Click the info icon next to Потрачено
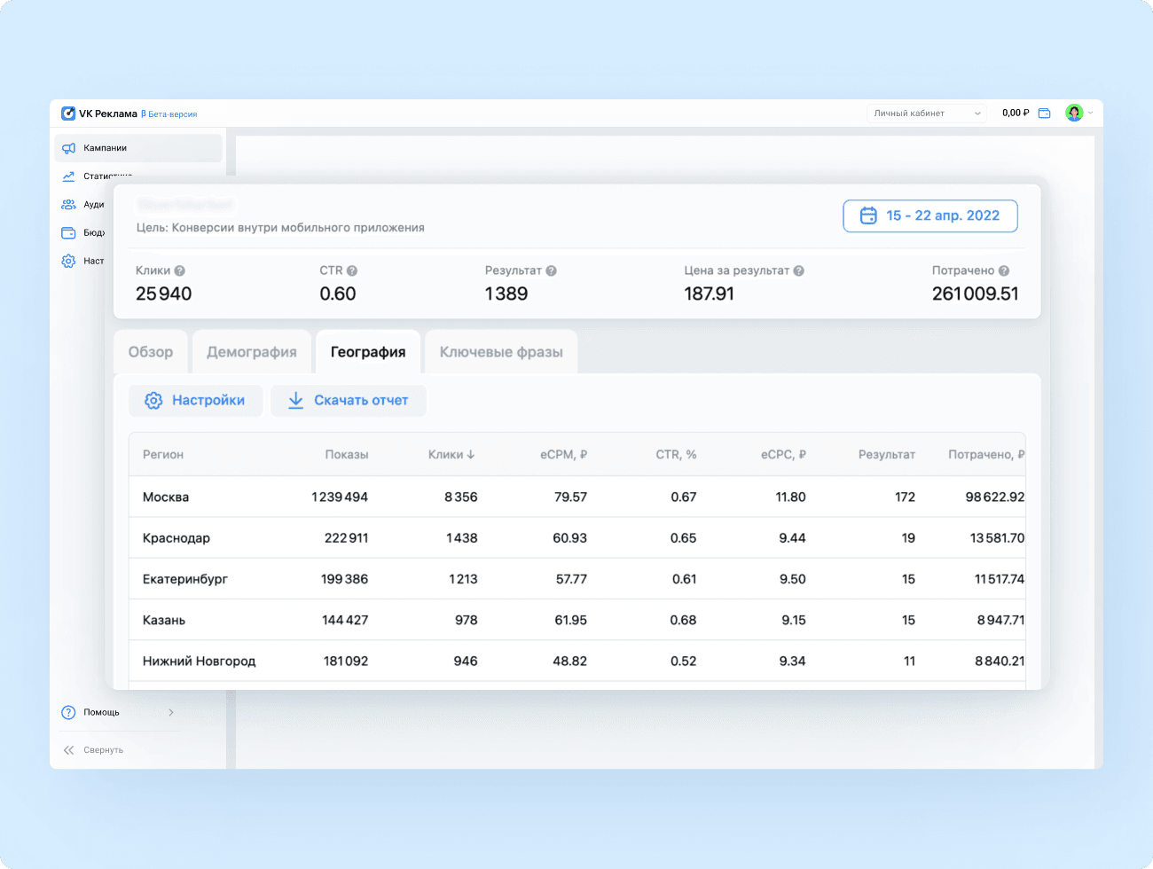Image resolution: width=1153 pixels, height=869 pixels. click(1004, 271)
